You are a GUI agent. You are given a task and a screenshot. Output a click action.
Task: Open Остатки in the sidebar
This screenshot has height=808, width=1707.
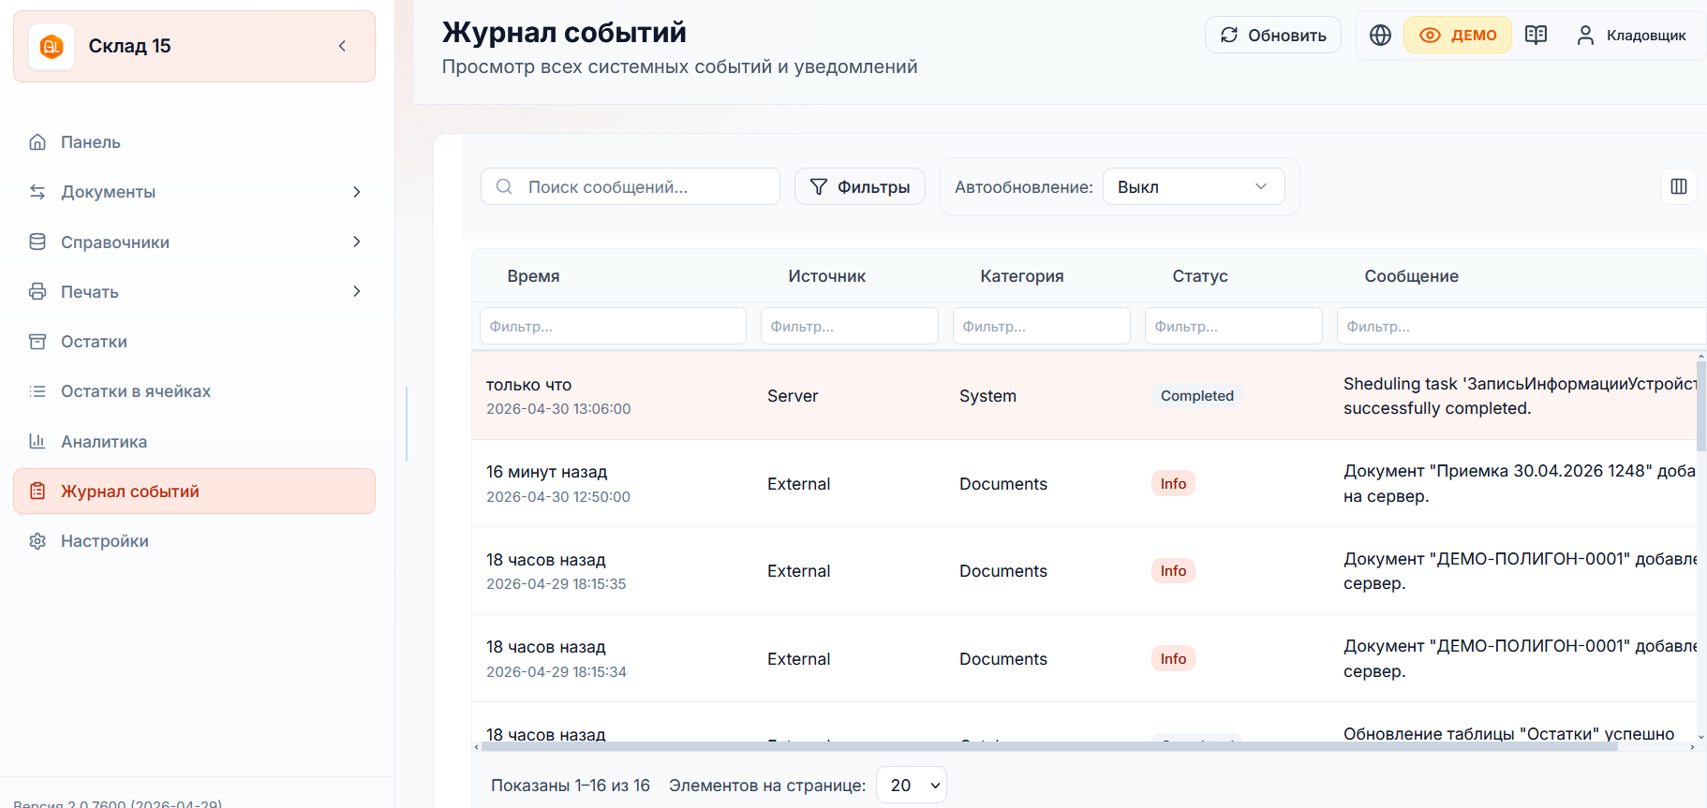click(194, 342)
